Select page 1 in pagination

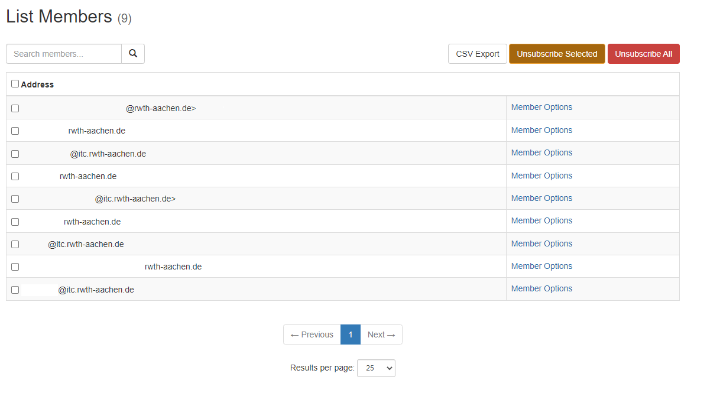point(351,334)
